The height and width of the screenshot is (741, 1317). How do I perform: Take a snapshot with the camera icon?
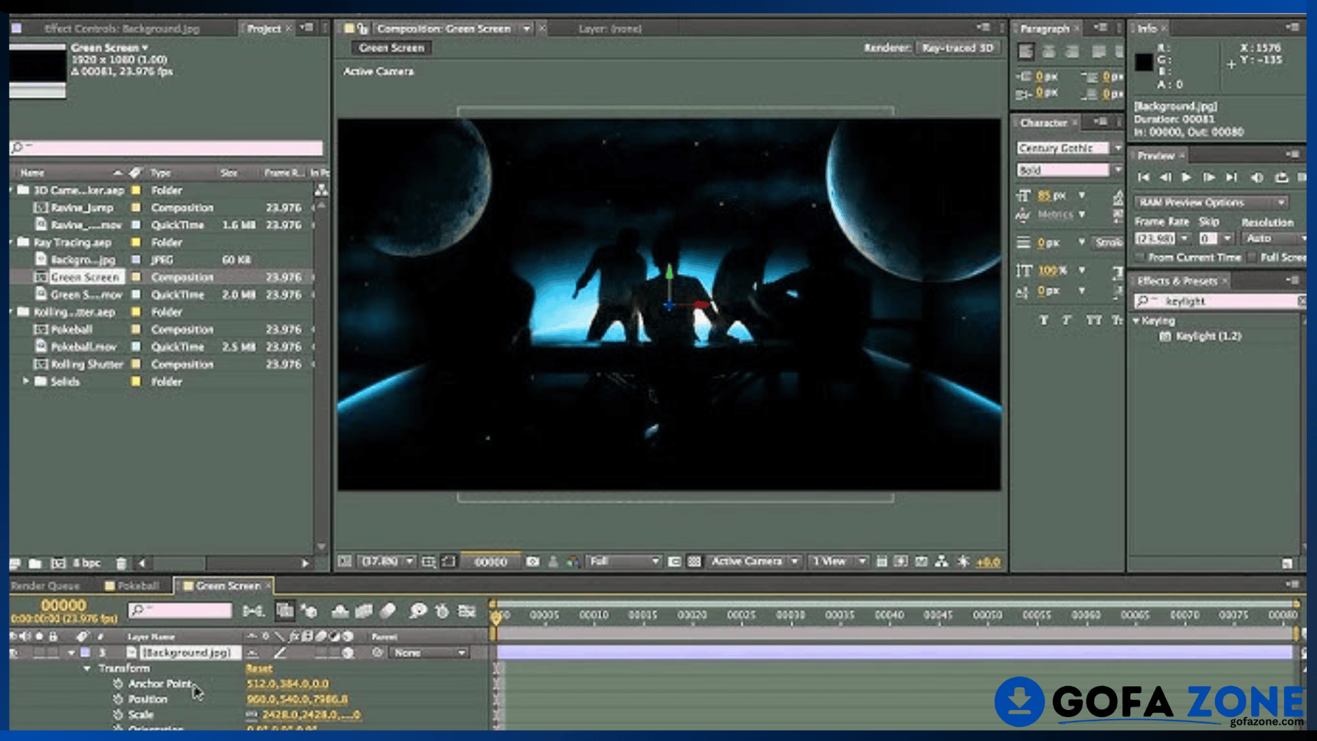(532, 561)
